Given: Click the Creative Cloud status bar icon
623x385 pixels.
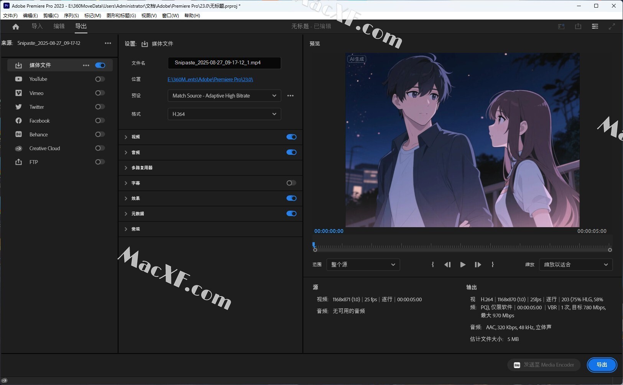Looking at the screenshot, I should click(x=5, y=380).
